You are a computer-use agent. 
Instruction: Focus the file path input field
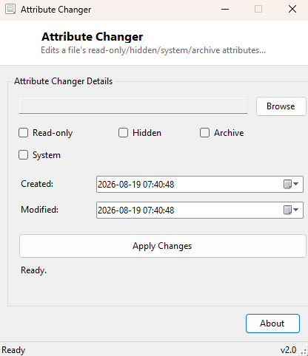click(x=133, y=106)
